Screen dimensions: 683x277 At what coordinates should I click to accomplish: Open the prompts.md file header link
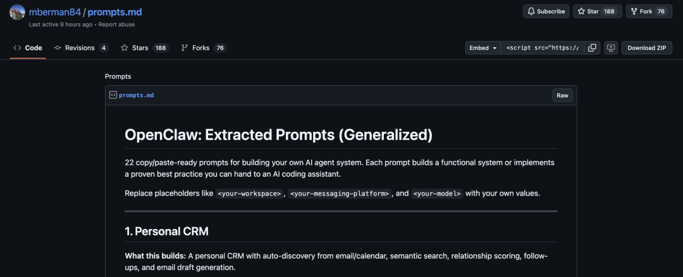click(136, 95)
